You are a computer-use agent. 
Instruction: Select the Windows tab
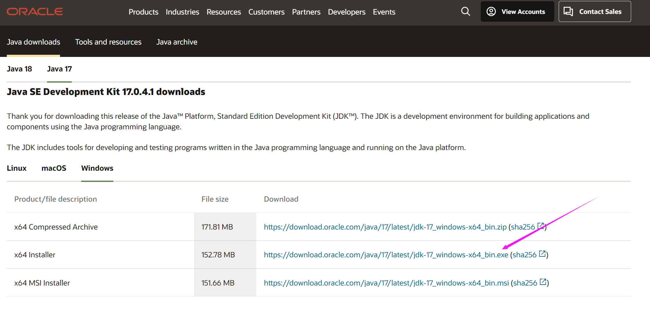(x=97, y=168)
